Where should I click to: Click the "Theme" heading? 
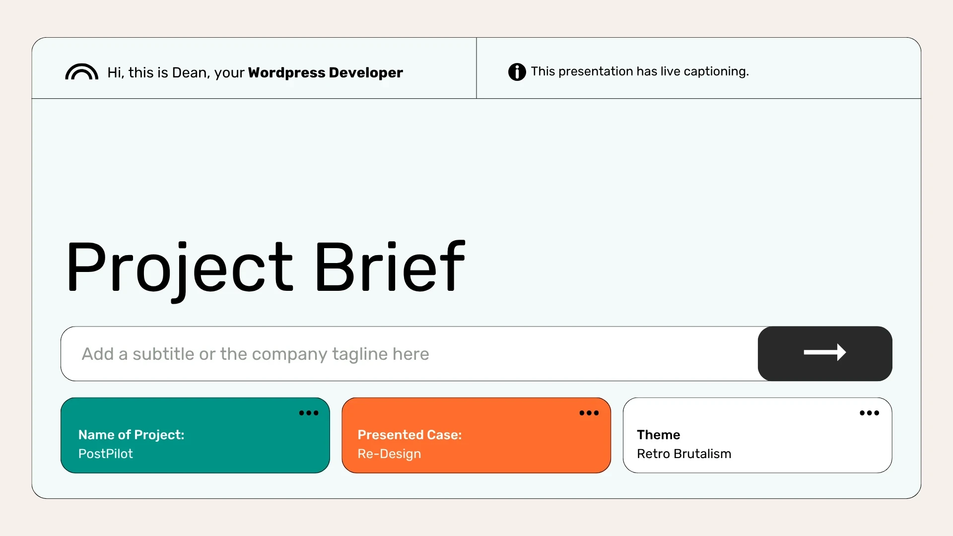[x=658, y=435]
